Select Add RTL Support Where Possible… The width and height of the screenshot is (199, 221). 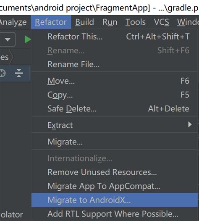point(114,214)
